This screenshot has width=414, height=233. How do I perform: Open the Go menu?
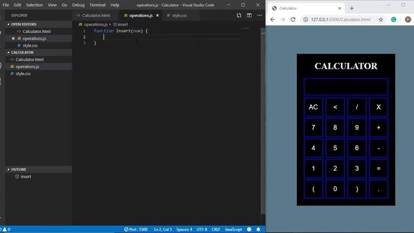click(x=65, y=5)
